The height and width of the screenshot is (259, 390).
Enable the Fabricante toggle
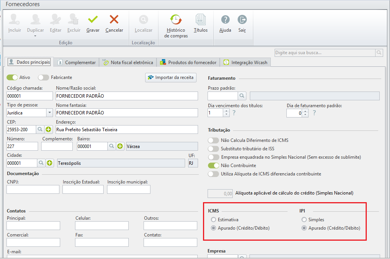[43, 77]
